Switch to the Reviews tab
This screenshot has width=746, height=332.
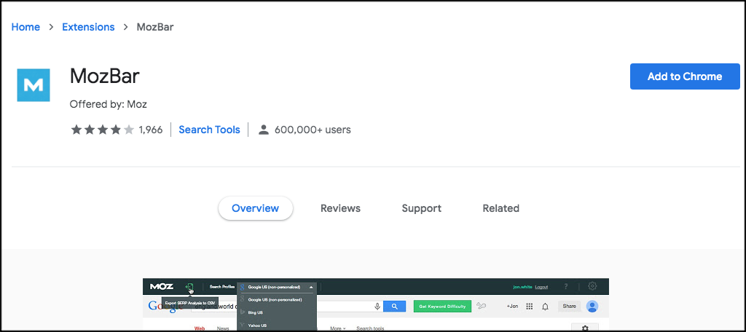pos(341,208)
